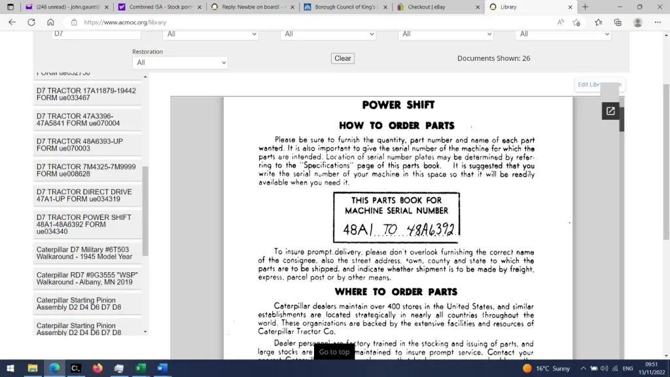This screenshot has height=377, width=670.
Task: Open D7 TRACTOR POWER SHIFT 48A1-48A6392 document
Action: pos(88,224)
